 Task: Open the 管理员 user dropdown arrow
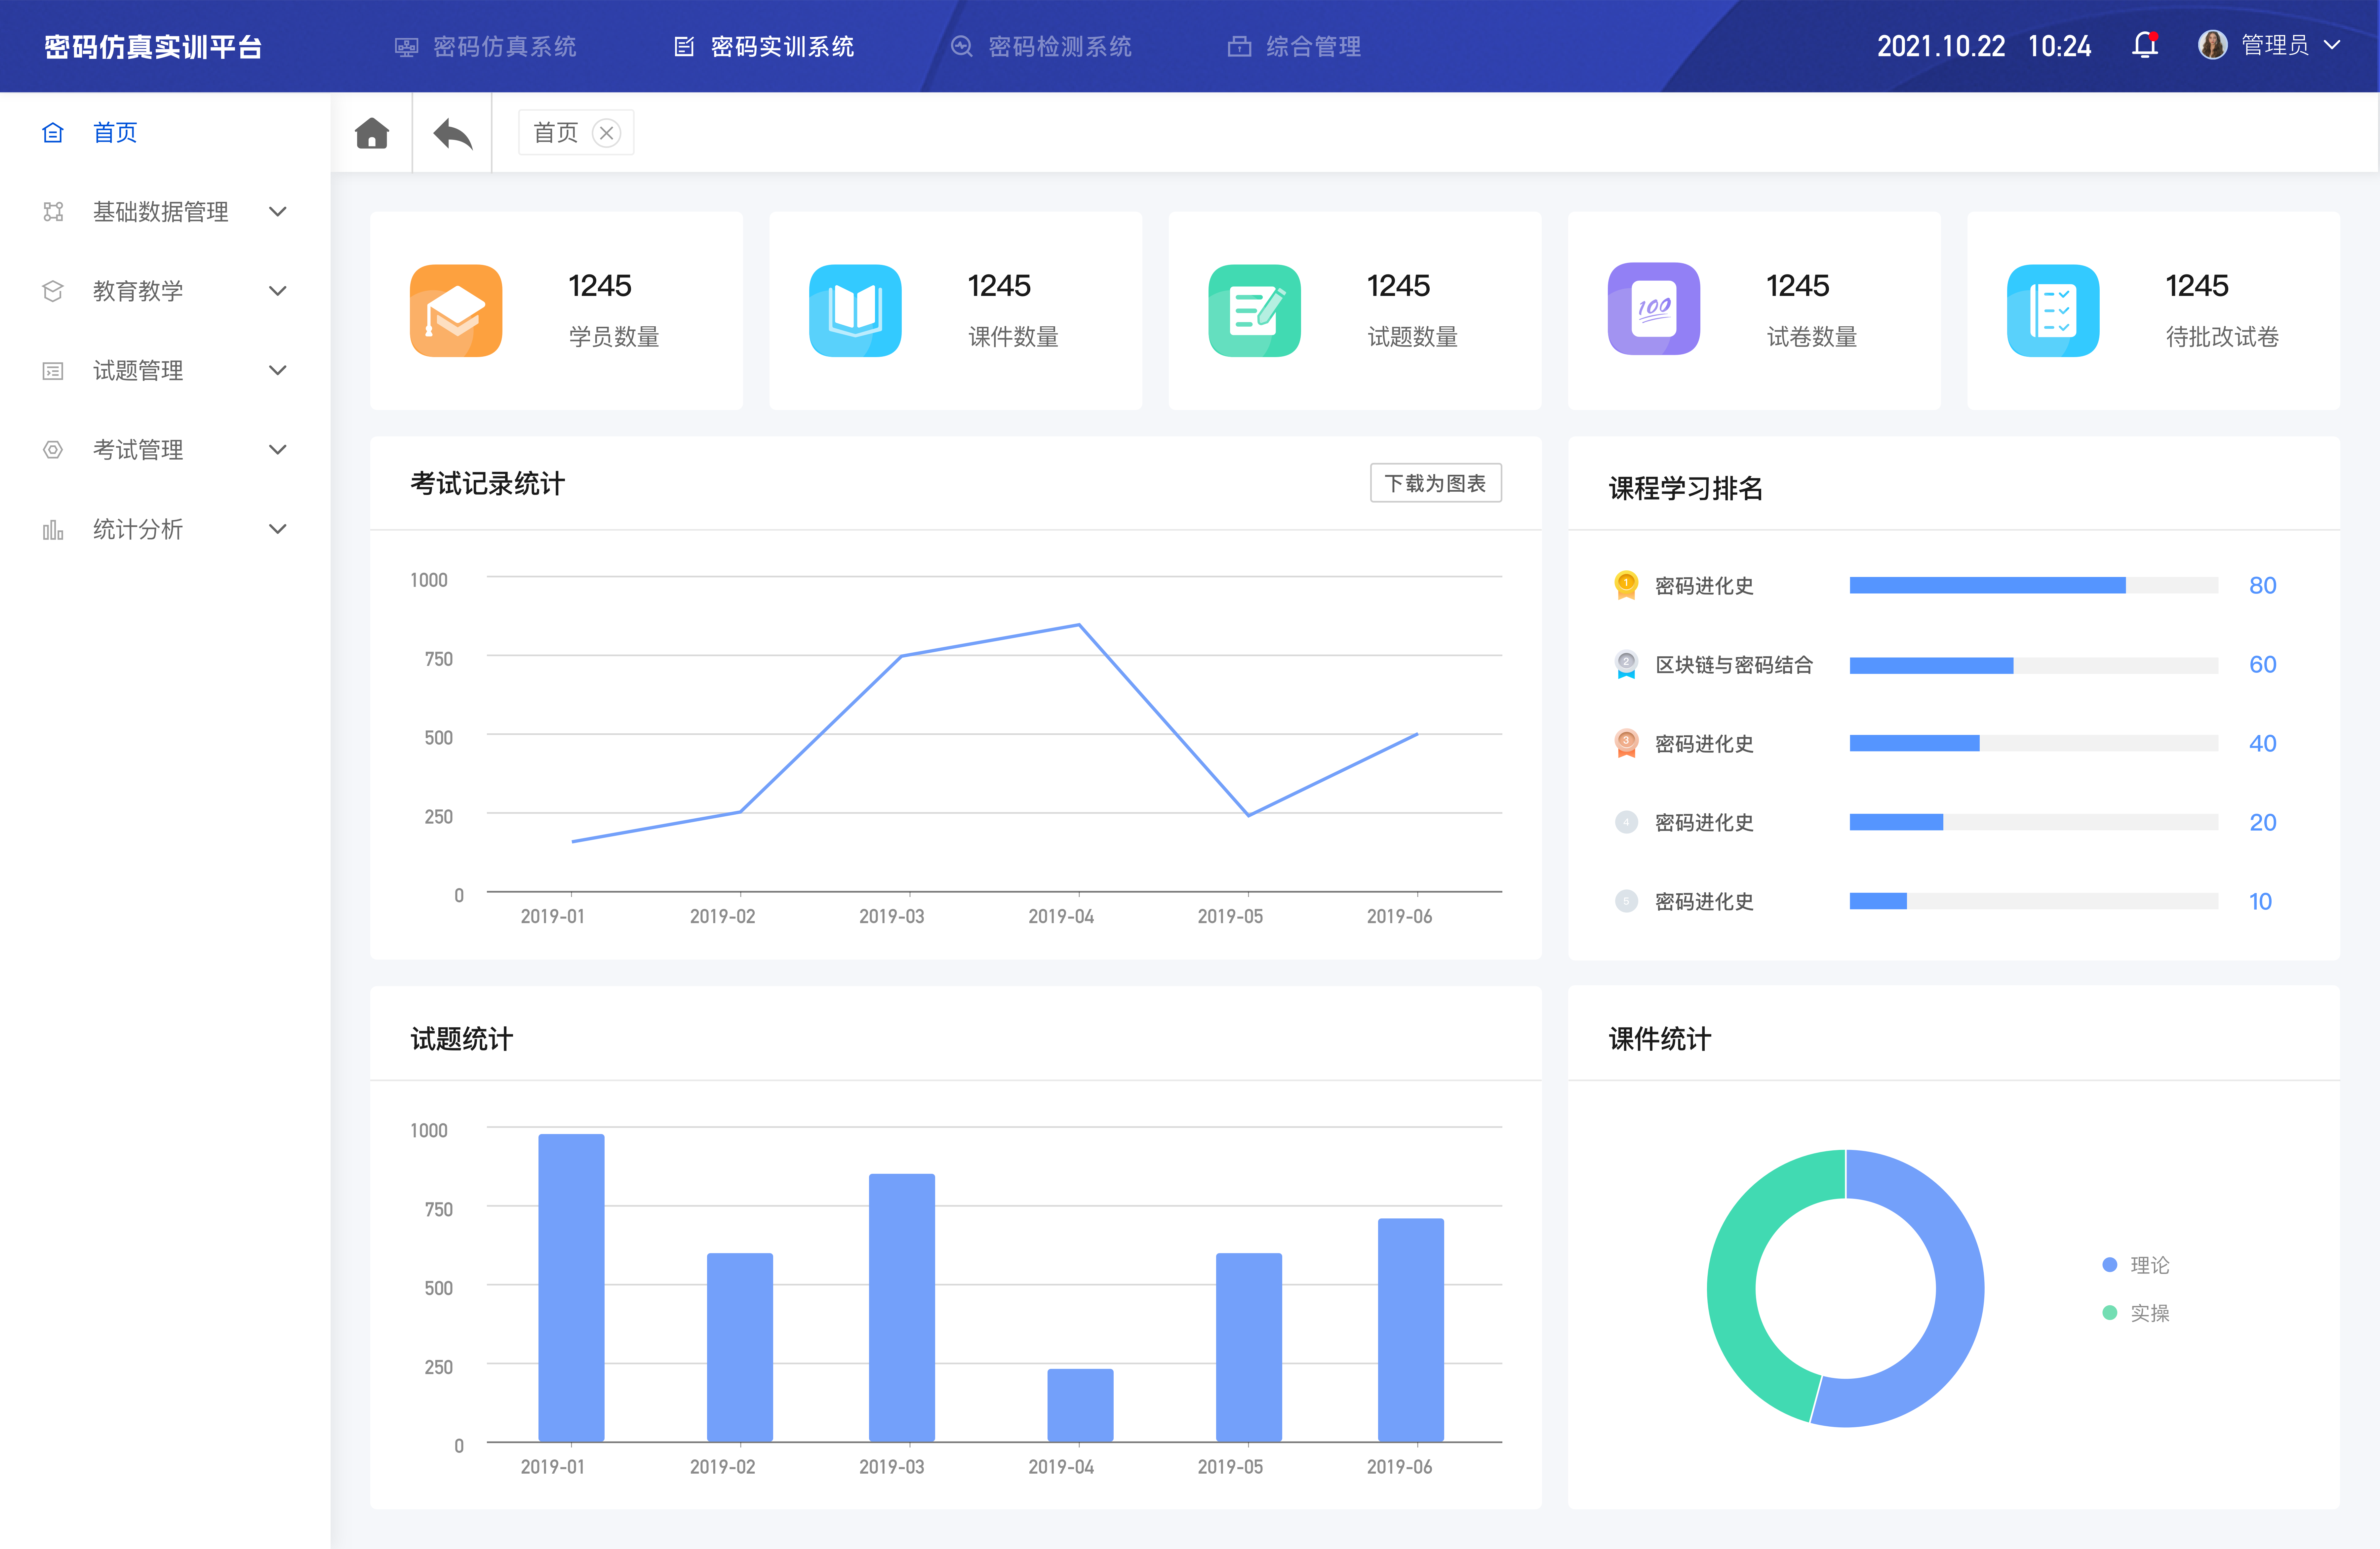coord(2332,45)
